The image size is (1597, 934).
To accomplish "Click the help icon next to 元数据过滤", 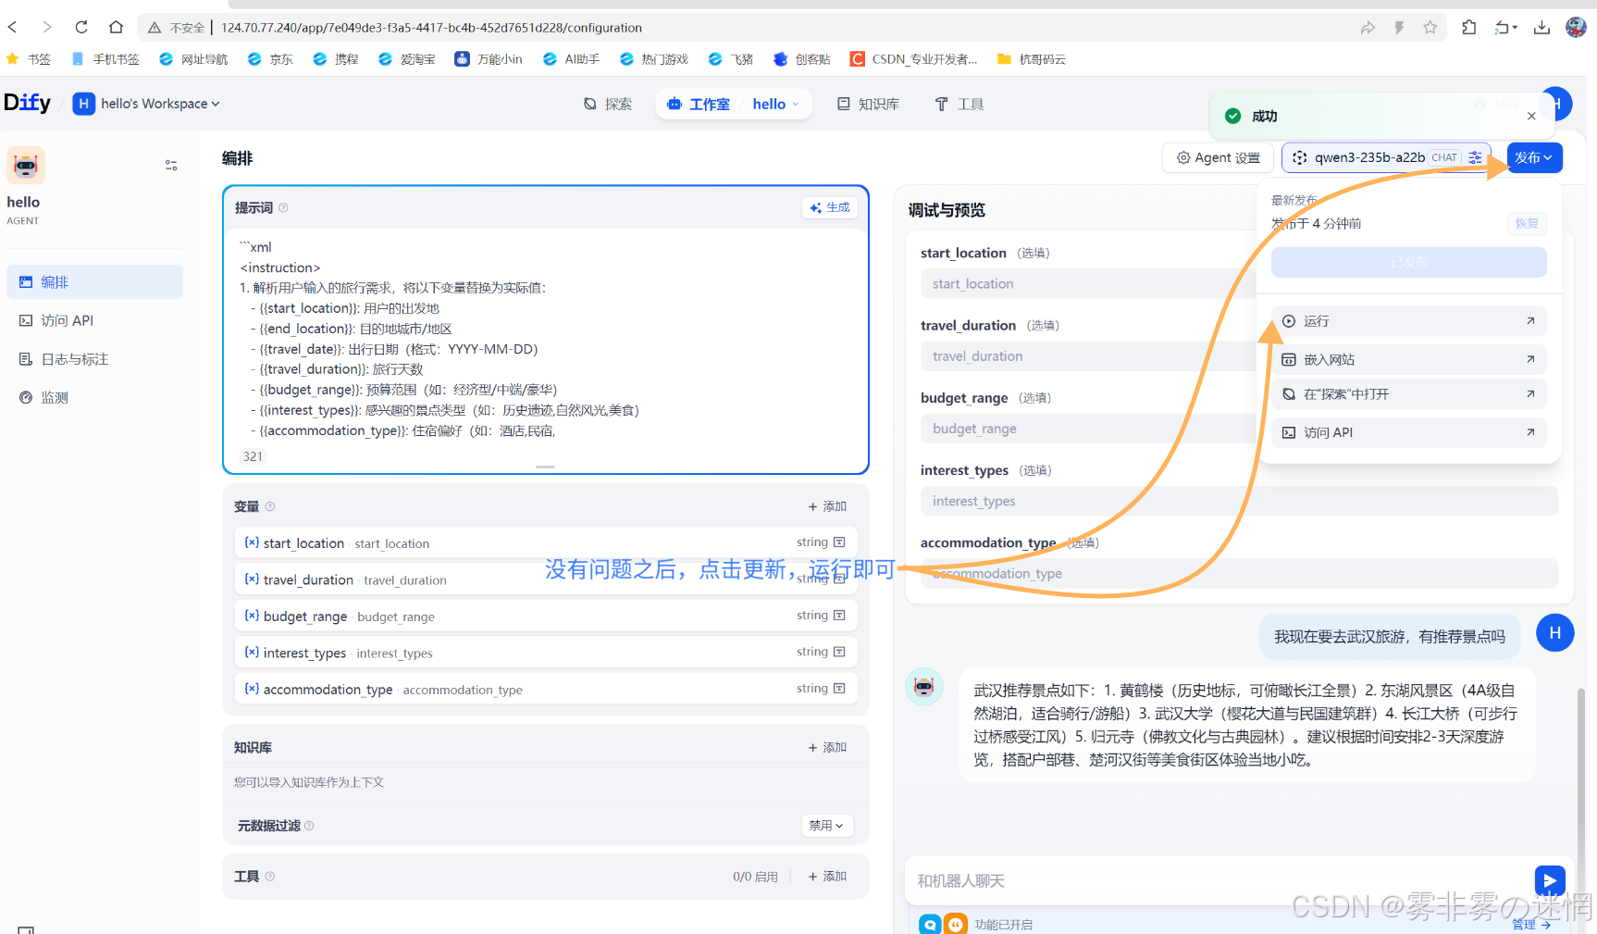I will [309, 826].
